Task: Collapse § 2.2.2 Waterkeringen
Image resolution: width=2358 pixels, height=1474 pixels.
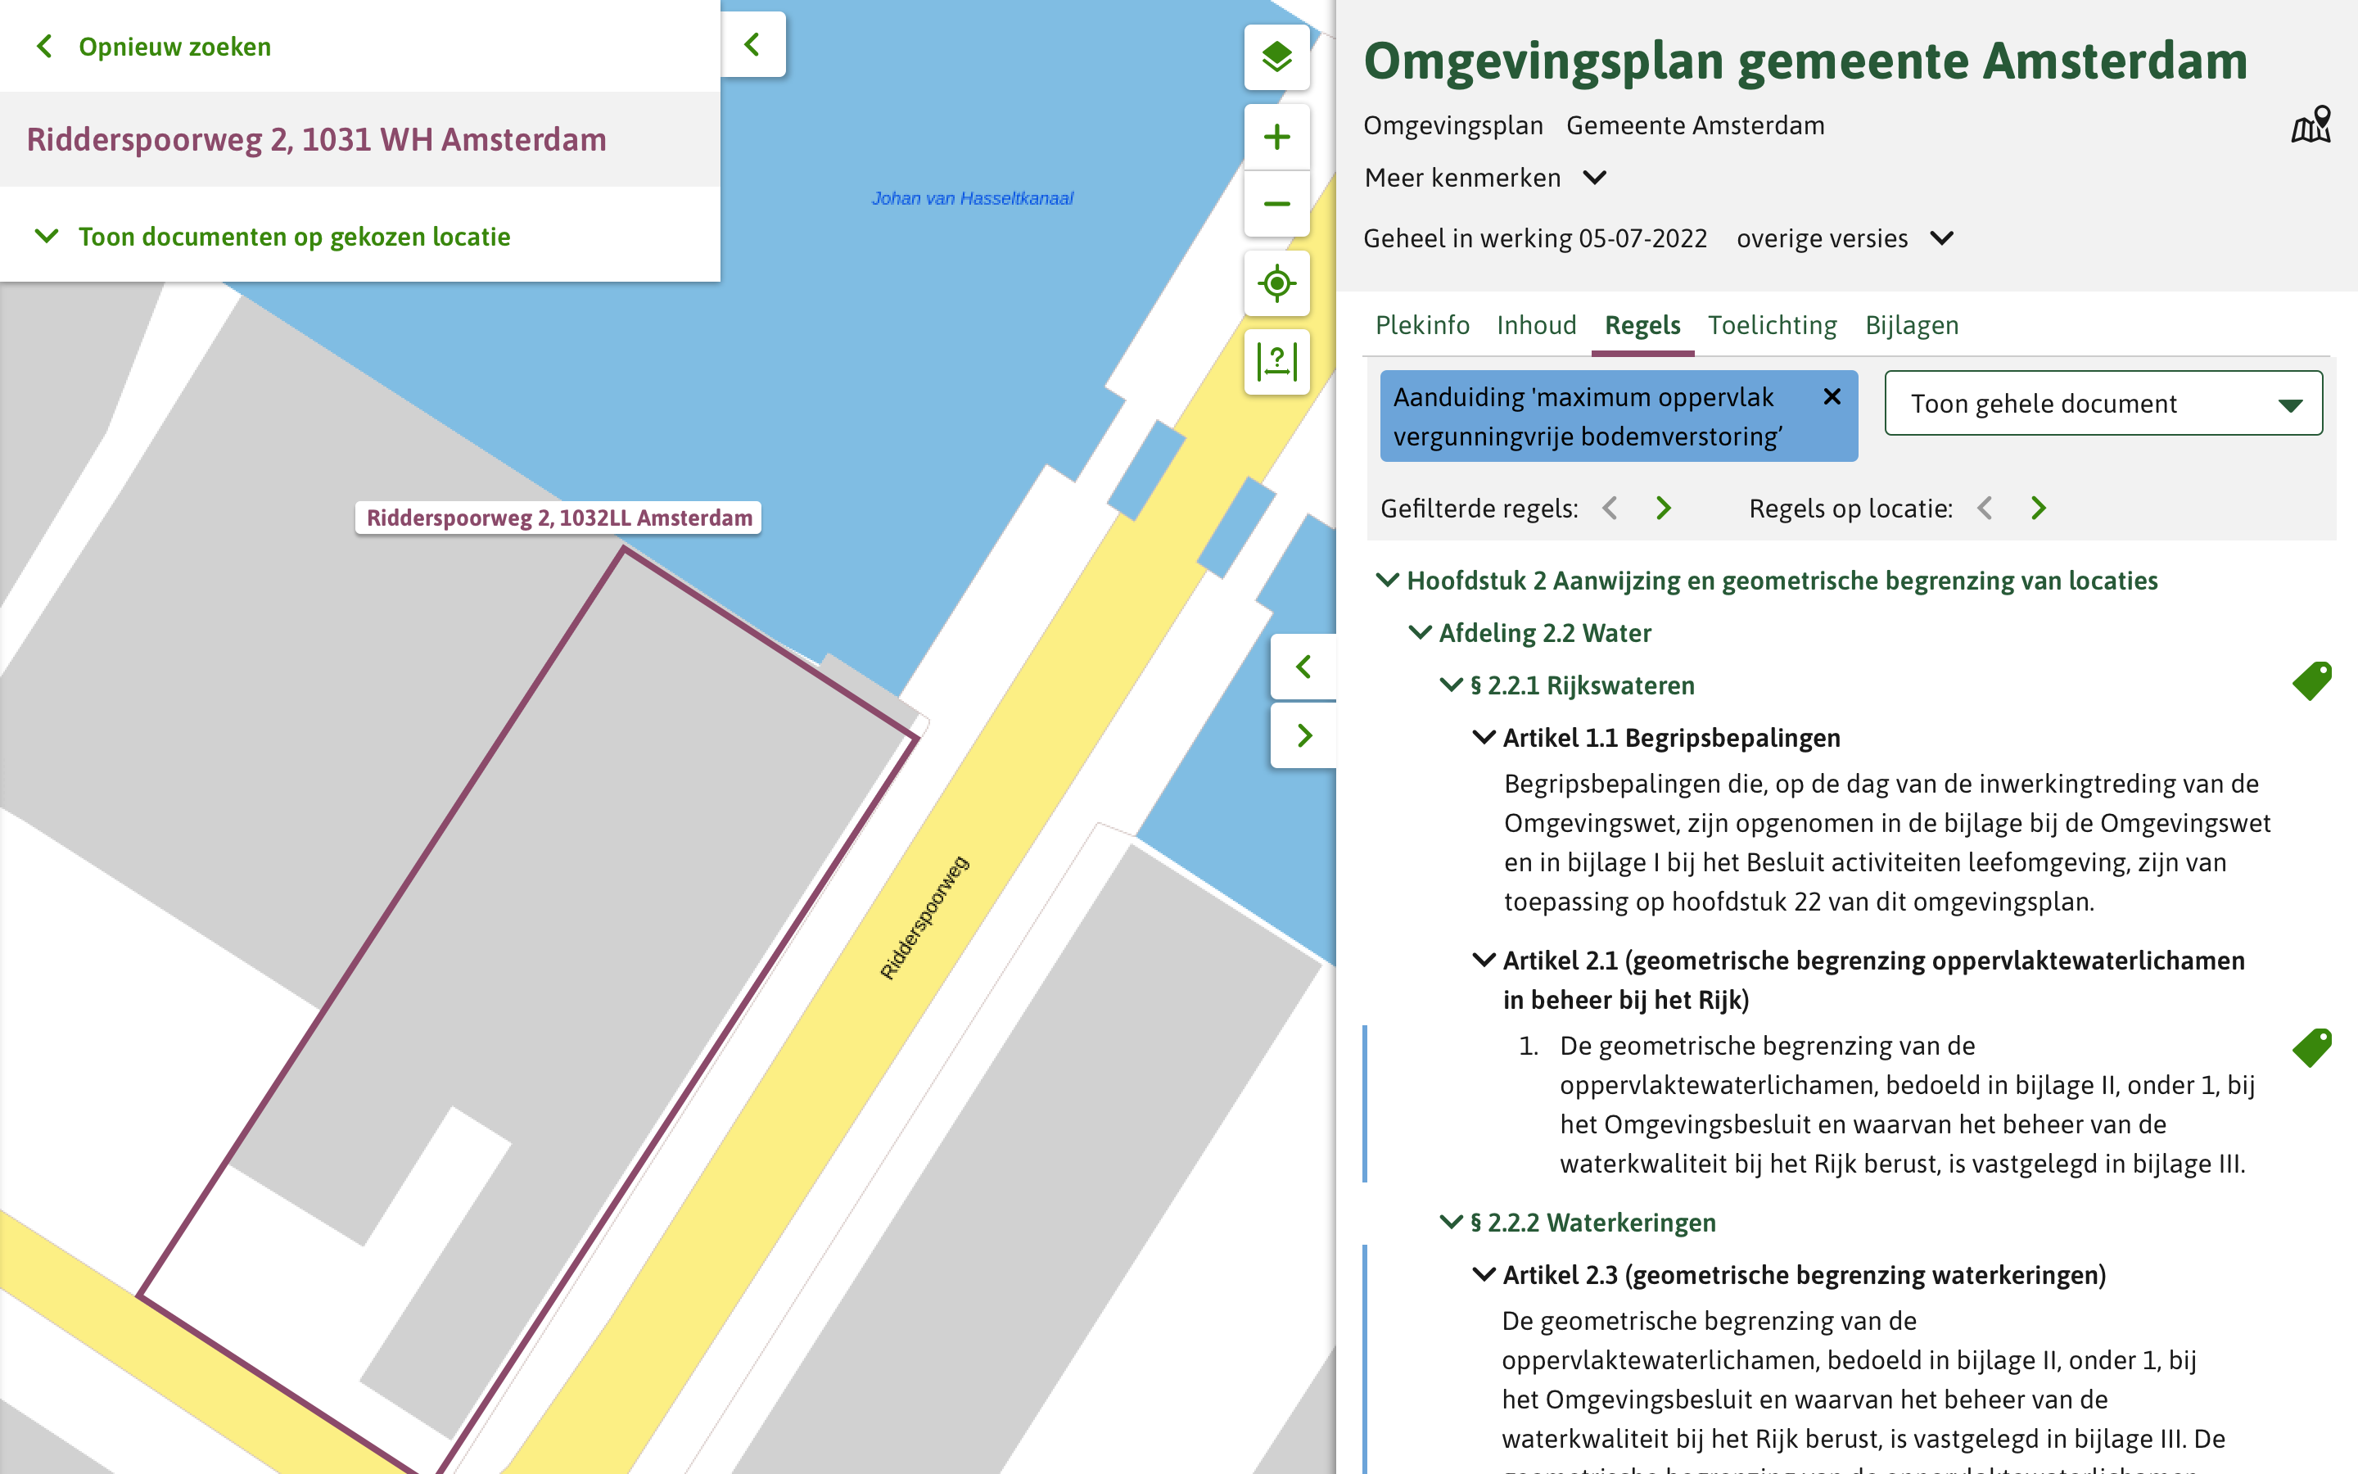Action: pos(1452,1223)
